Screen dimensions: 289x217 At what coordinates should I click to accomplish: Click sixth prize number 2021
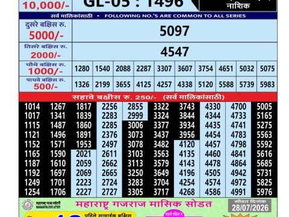84,154
